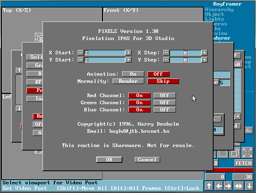Decrease X Step with the minus button

(166, 53)
